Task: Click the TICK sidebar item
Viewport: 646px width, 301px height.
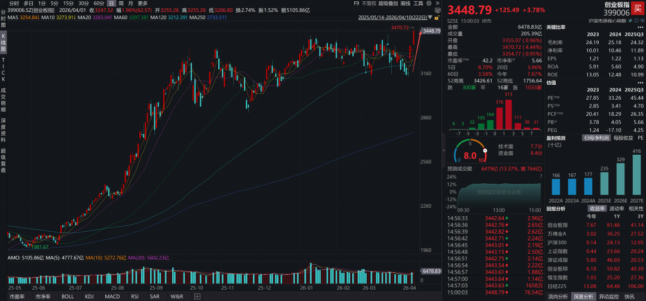Action: point(3,70)
